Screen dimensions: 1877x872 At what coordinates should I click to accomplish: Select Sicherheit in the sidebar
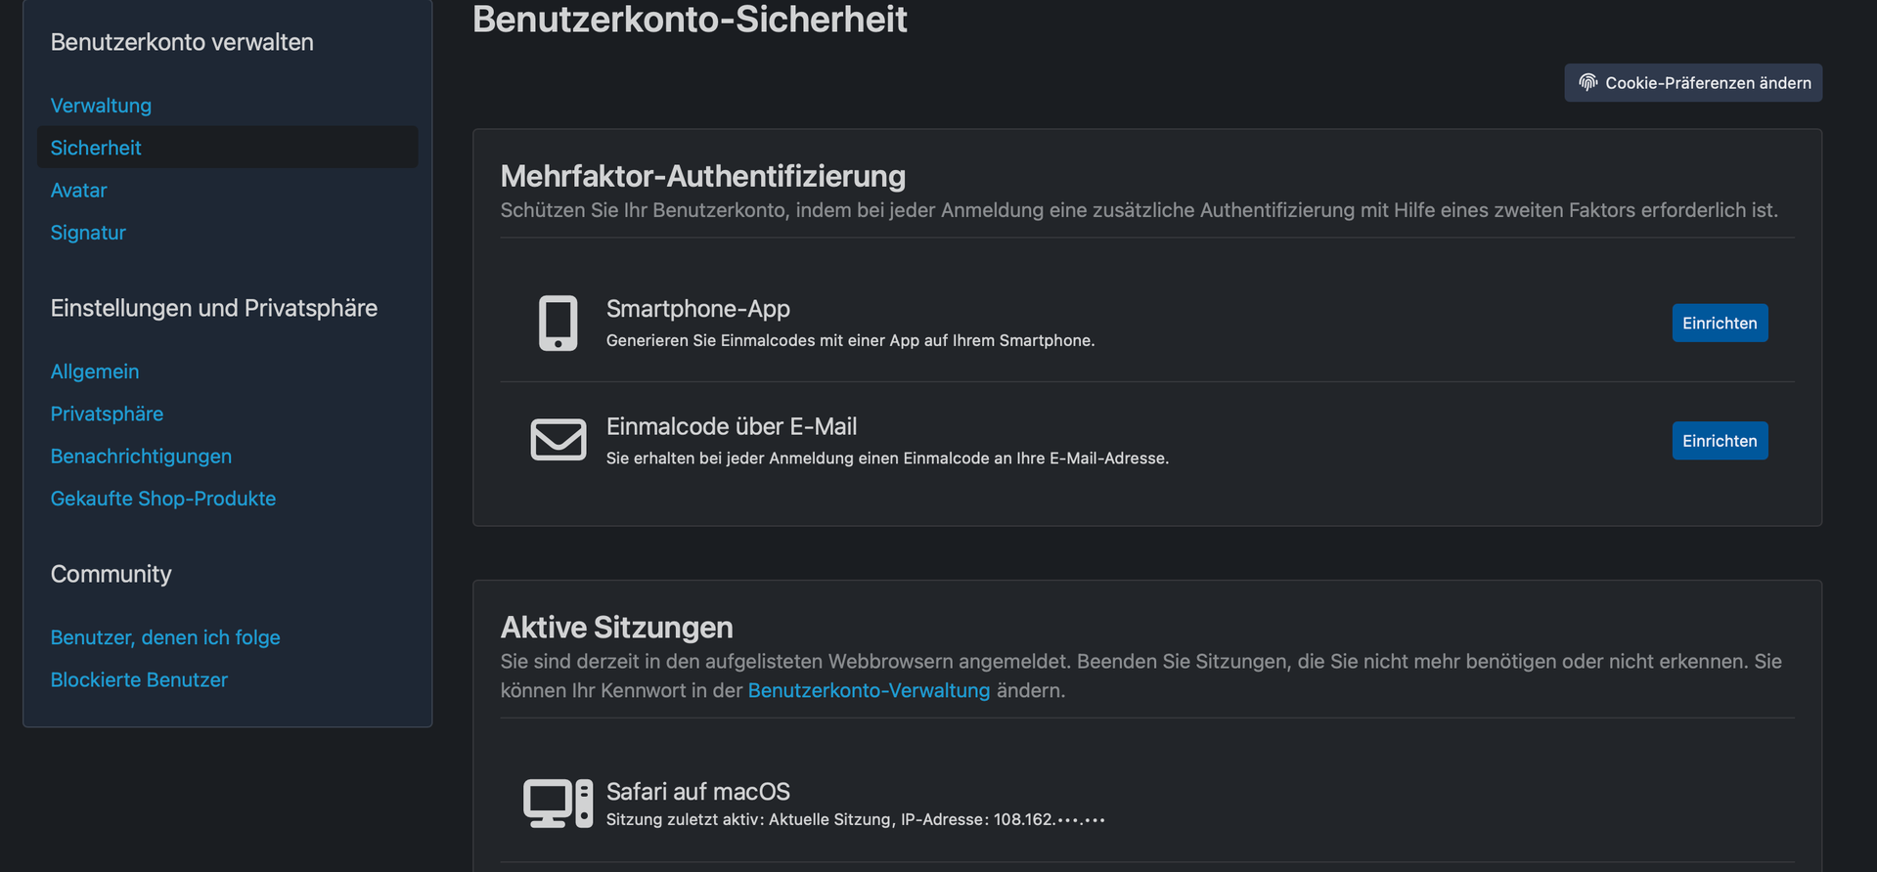[96, 148]
